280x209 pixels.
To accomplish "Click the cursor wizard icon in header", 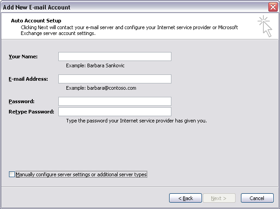I will (265, 26).
